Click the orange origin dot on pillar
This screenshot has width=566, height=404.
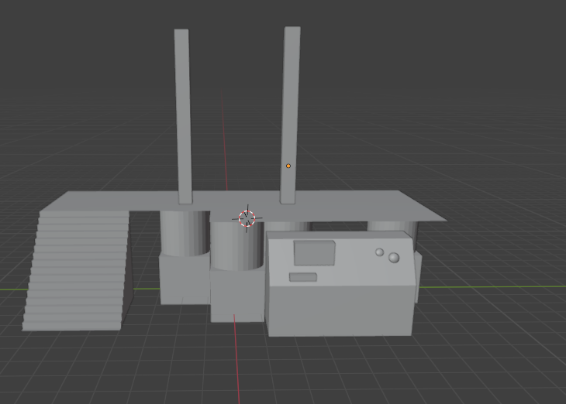click(288, 166)
